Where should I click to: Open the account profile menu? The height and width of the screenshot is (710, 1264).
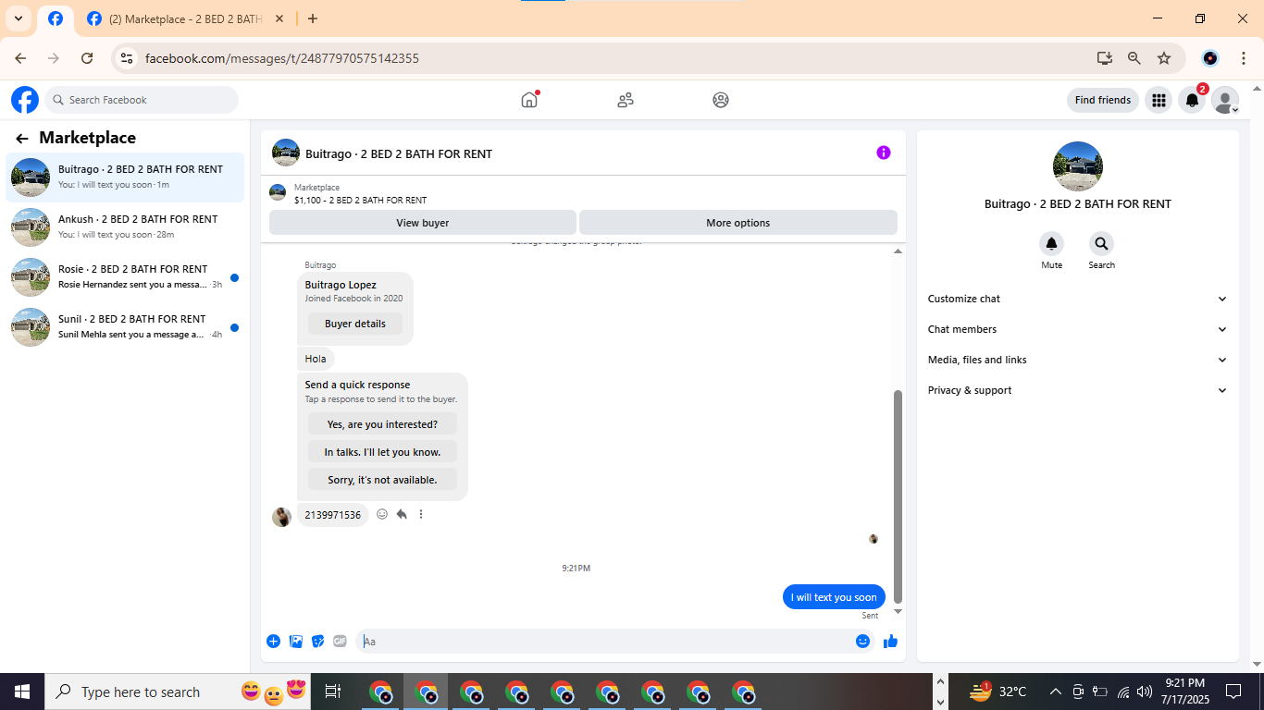pyautogui.click(x=1225, y=100)
